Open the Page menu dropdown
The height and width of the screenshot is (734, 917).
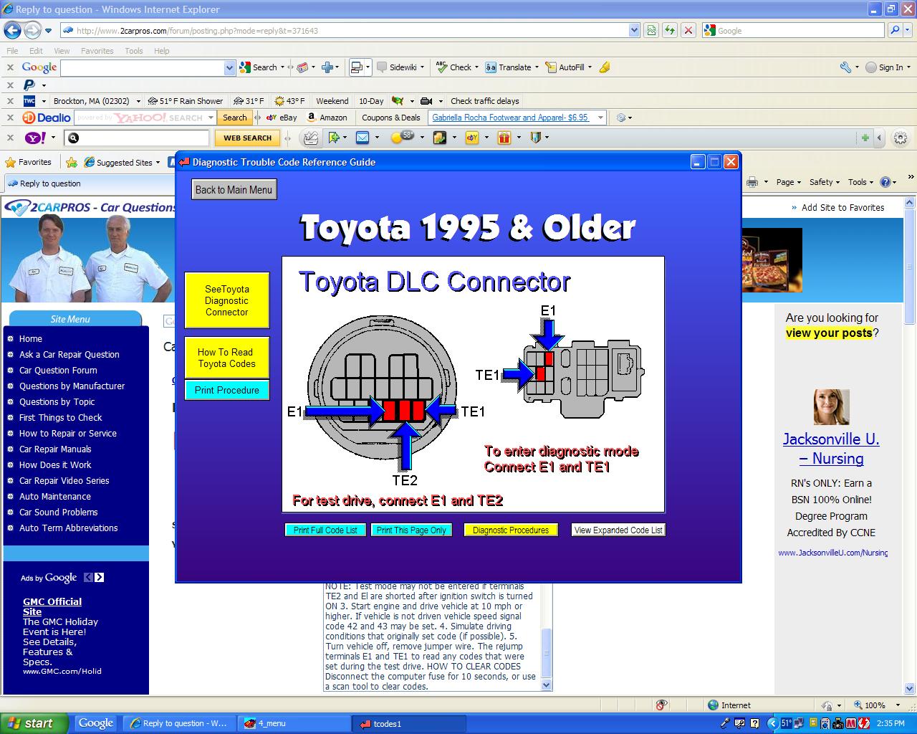(x=789, y=182)
